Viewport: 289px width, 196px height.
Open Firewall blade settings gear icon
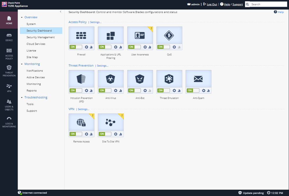[x=86, y=47]
